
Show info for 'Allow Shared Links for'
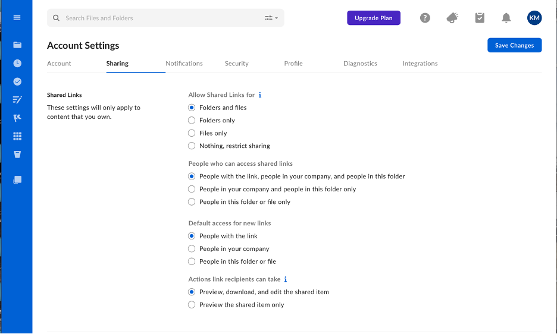point(260,95)
